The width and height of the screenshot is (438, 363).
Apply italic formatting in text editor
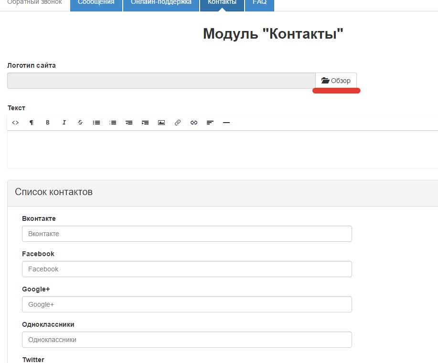point(64,123)
